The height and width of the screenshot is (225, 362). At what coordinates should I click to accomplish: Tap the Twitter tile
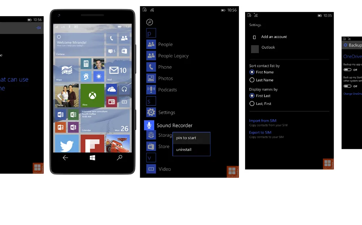coord(67,144)
